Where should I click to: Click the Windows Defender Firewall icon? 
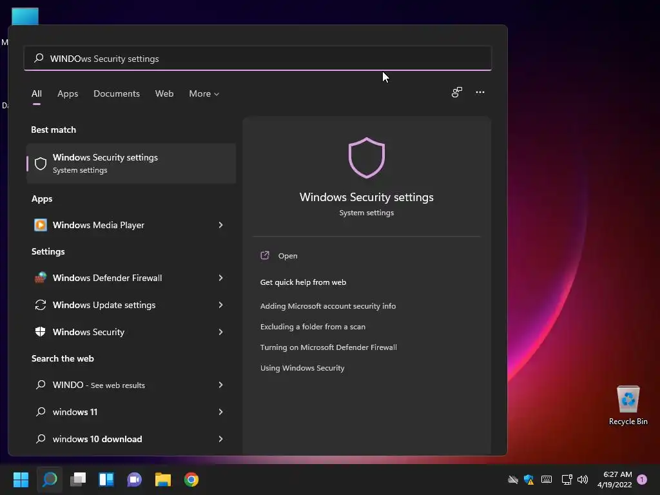tap(41, 278)
